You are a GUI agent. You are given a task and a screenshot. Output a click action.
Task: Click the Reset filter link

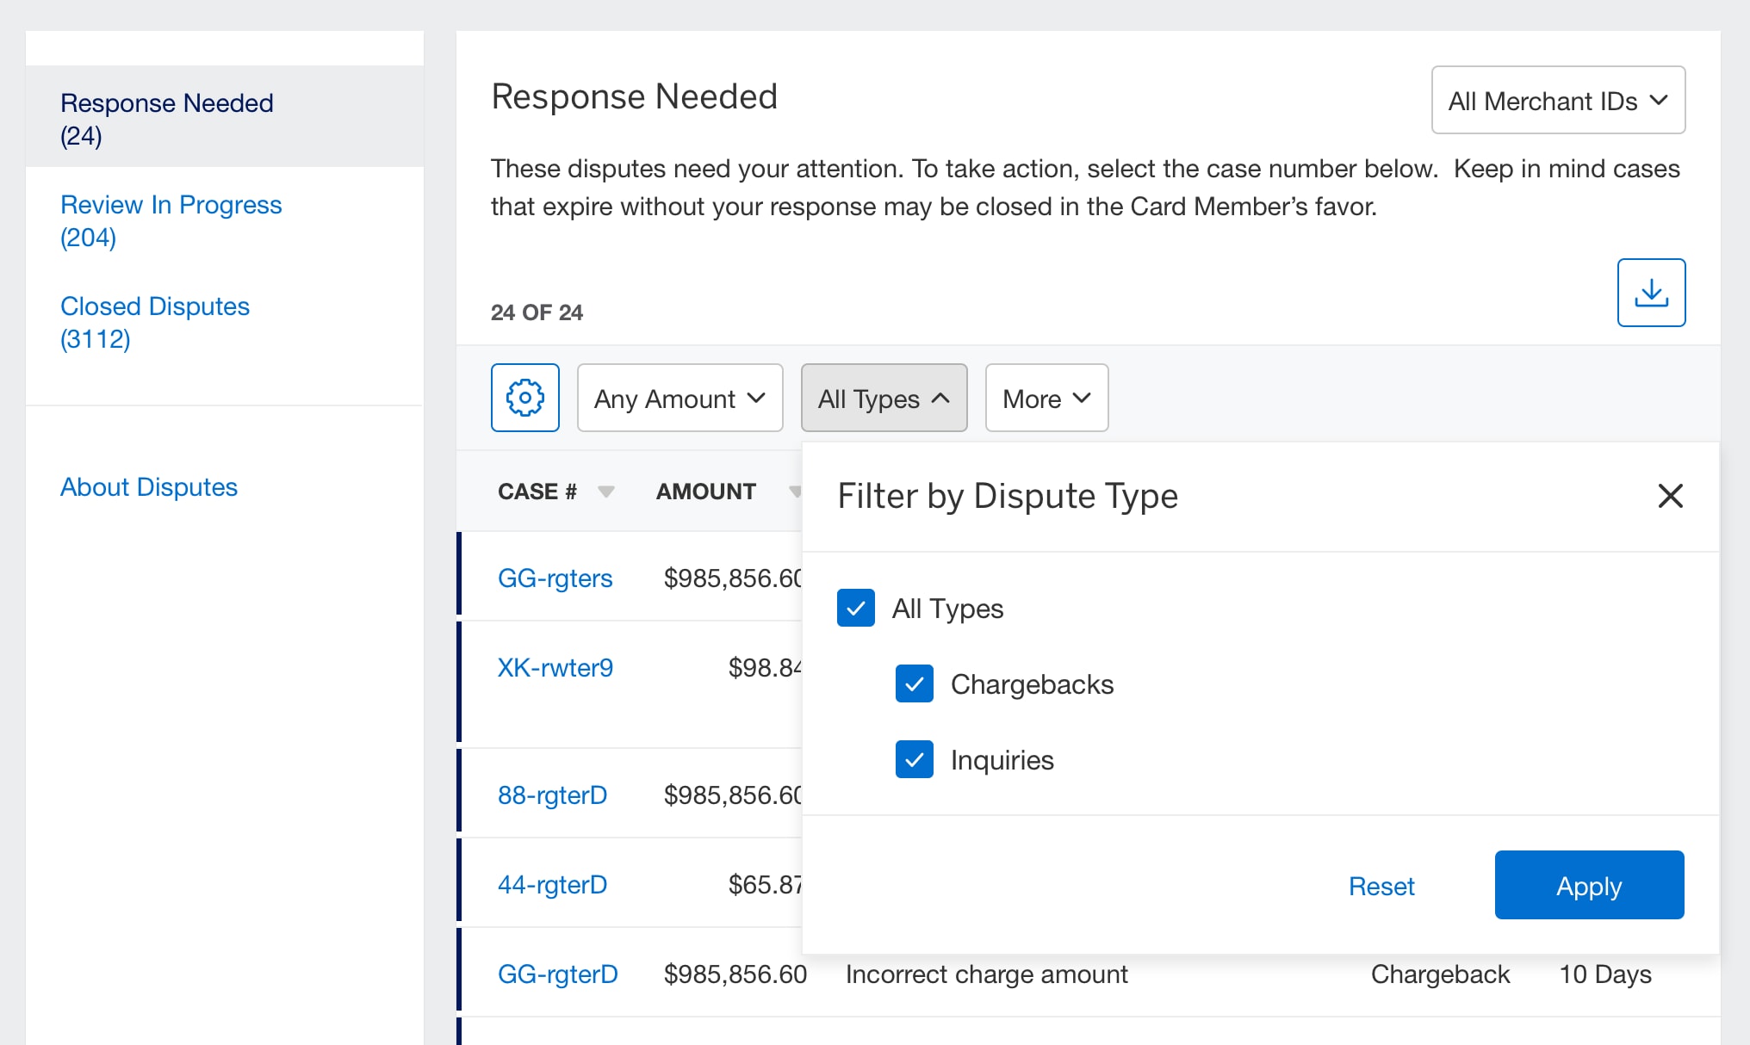coord(1381,886)
